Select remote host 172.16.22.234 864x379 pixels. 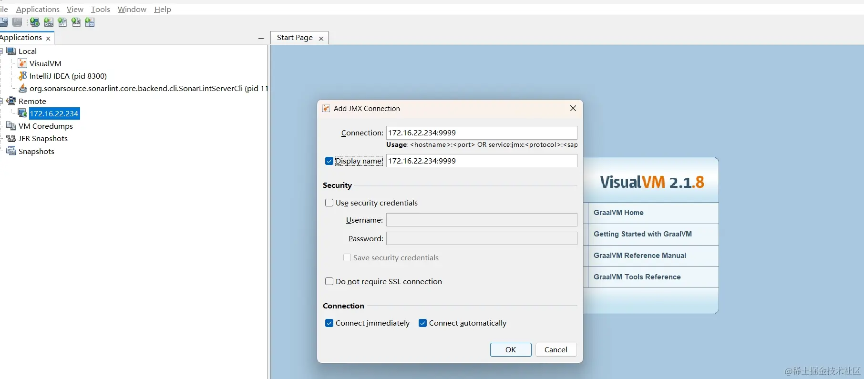pos(54,113)
